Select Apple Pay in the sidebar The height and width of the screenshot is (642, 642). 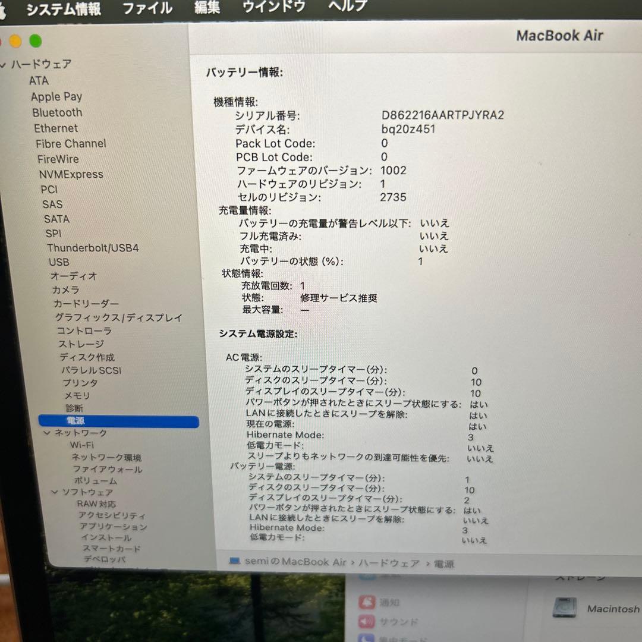pos(56,97)
